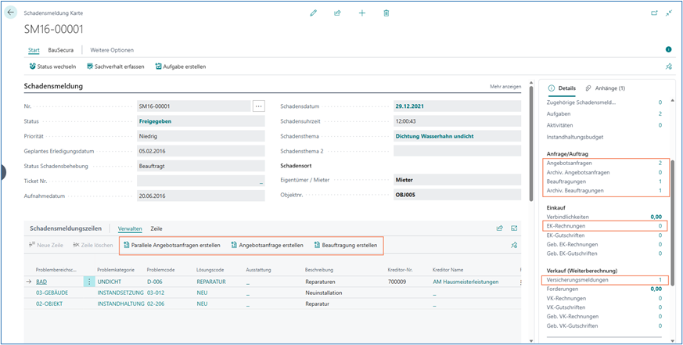
Task: Click Status wechseln
Action: [50, 66]
